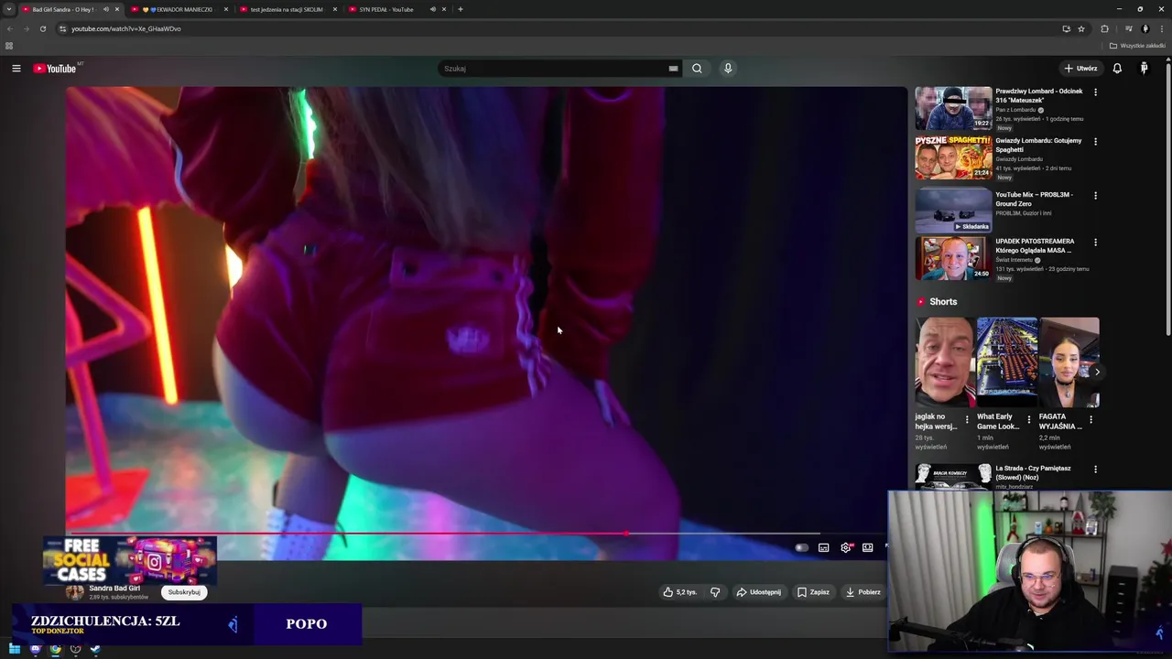This screenshot has height=659, width=1172.
Task: Mute the SYN PEDAŁ tab audio
Action: click(432, 9)
